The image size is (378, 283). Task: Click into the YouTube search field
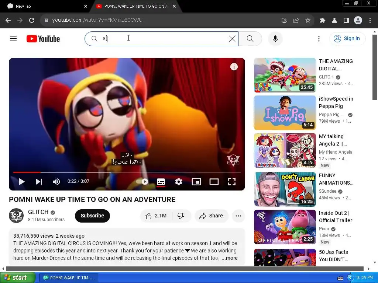tap(162, 38)
